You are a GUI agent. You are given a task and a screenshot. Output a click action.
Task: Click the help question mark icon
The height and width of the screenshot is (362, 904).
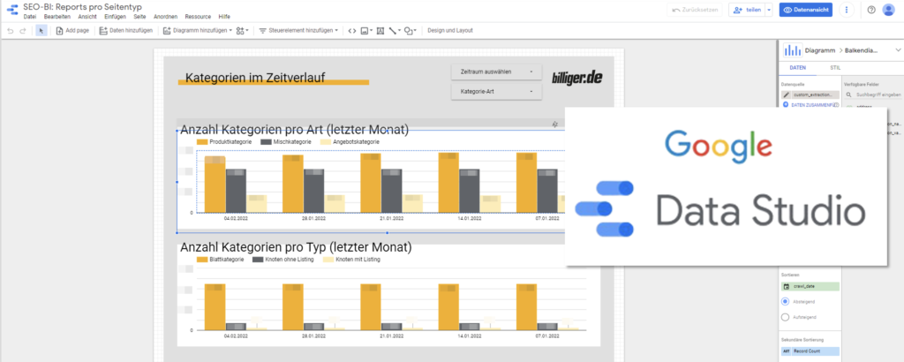tap(871, 10)
